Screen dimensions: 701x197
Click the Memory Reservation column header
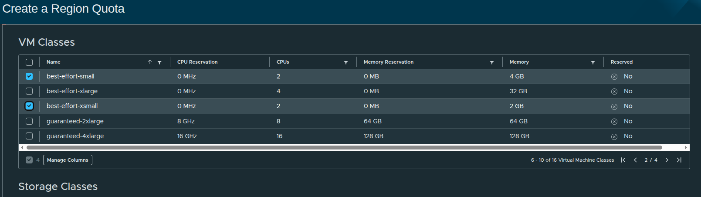389,62
